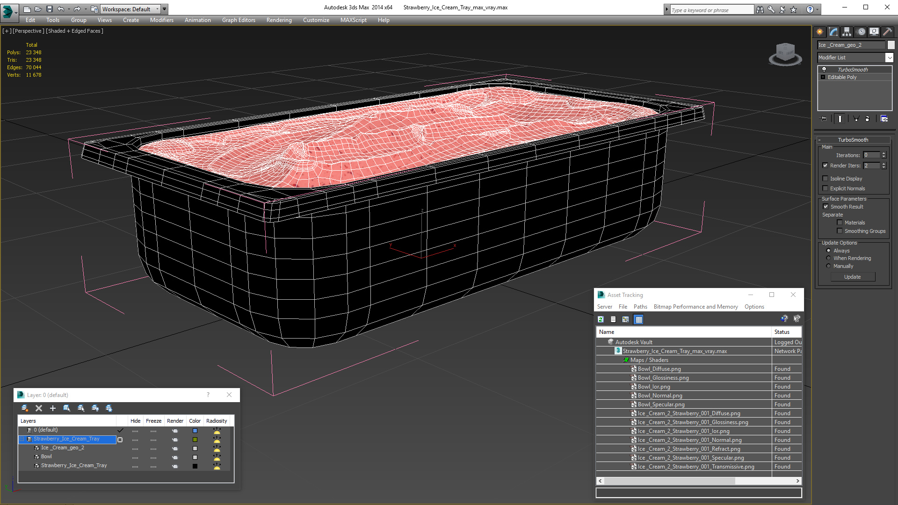Expand the Strawberry_Ice_Cream_Tray layer tree
898x505 pixels.
click(22, 439)
